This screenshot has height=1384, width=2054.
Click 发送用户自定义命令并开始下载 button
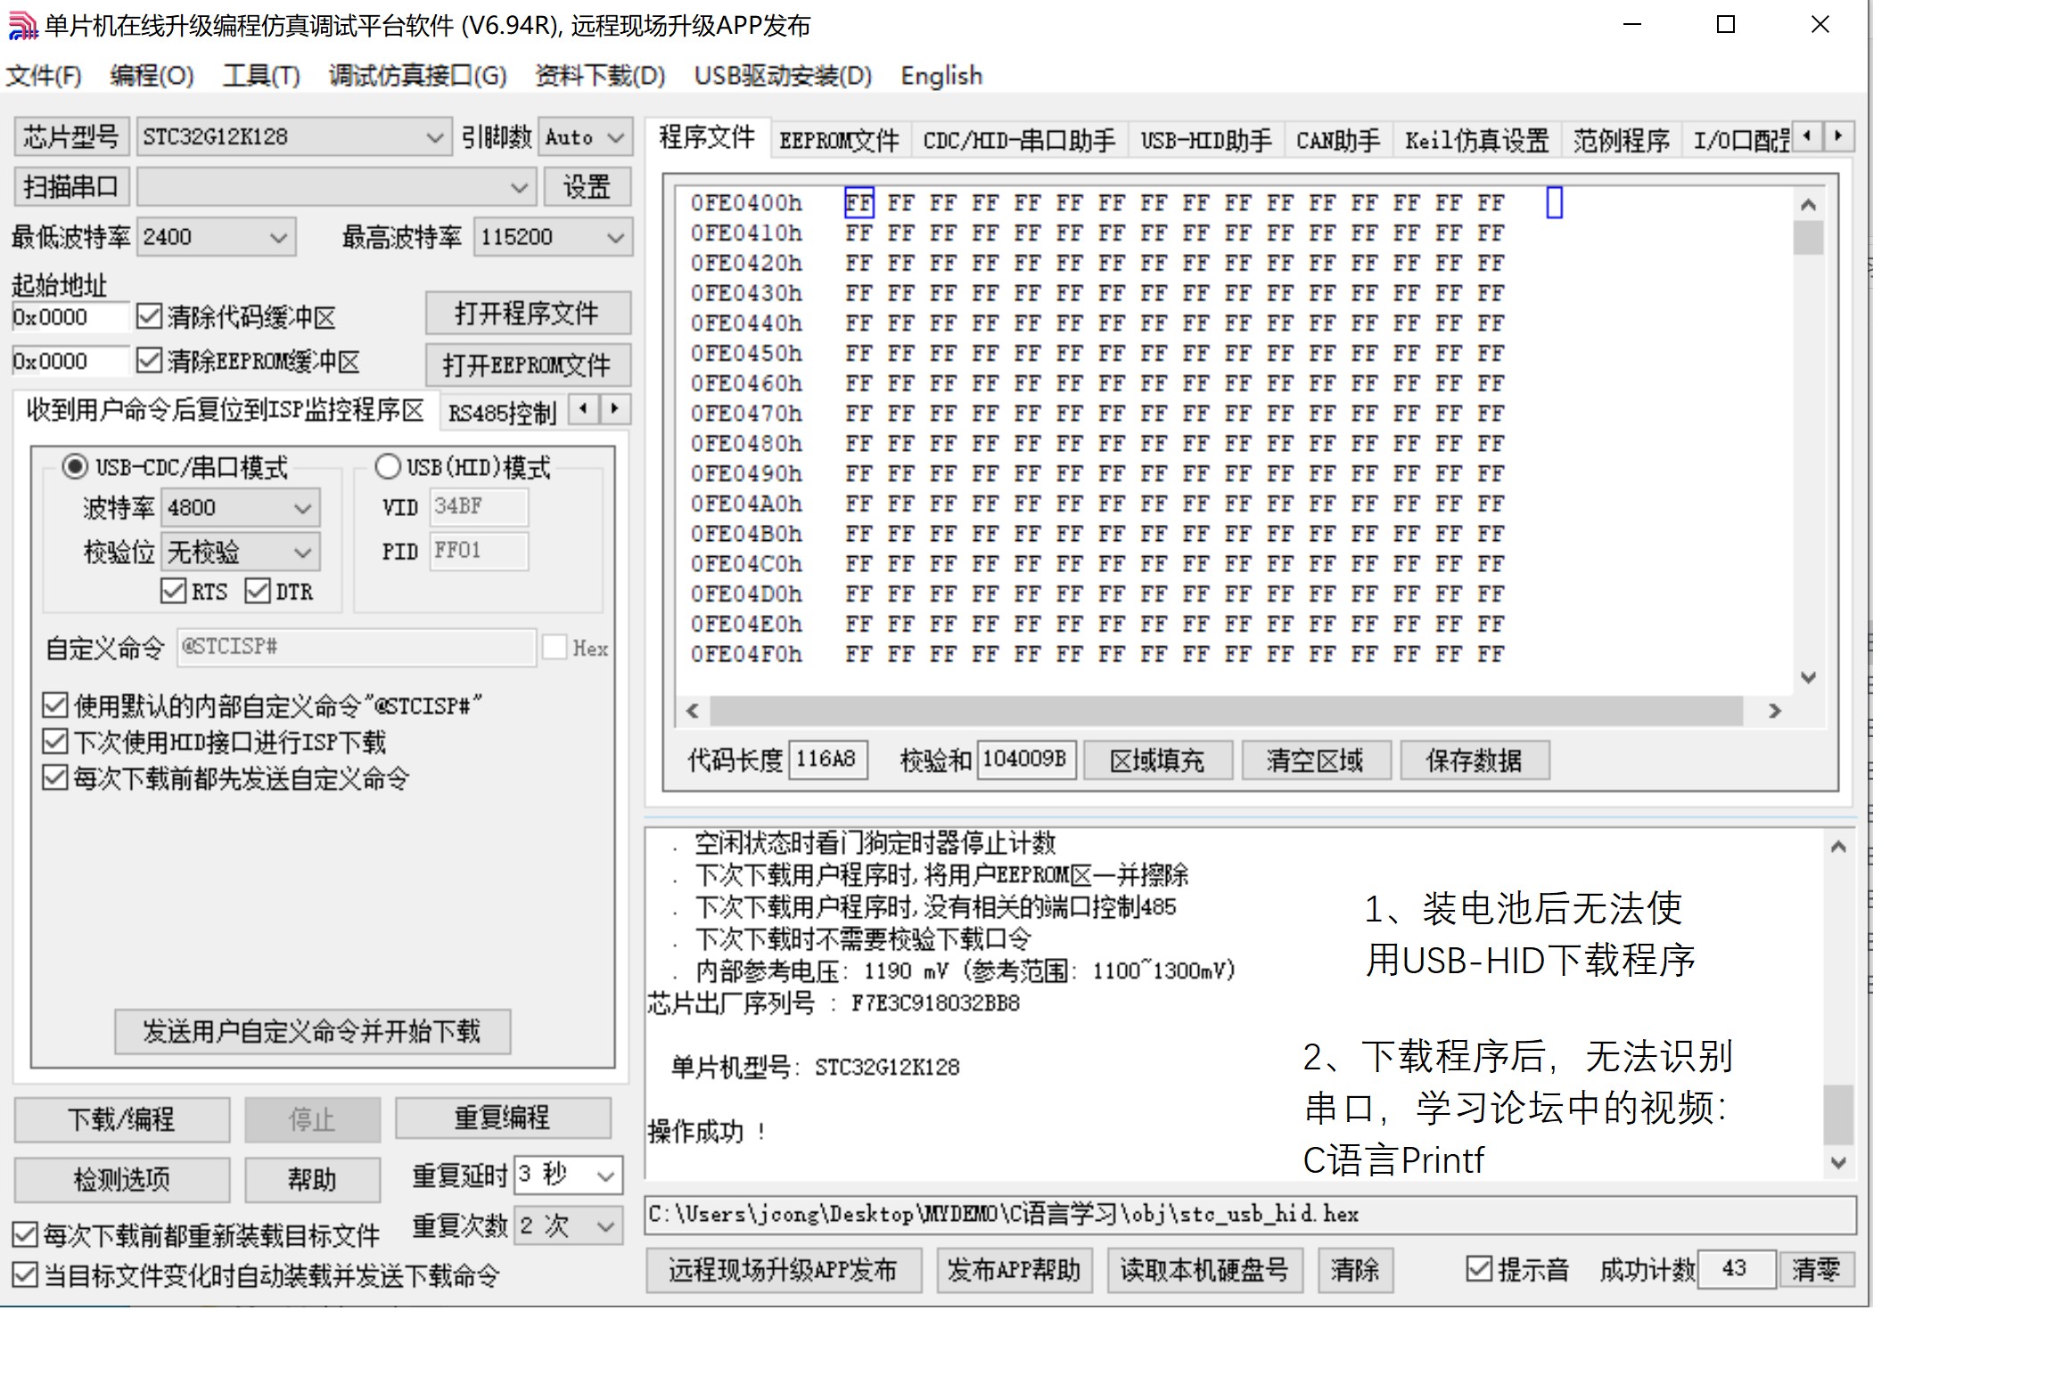pos(312,1031)
